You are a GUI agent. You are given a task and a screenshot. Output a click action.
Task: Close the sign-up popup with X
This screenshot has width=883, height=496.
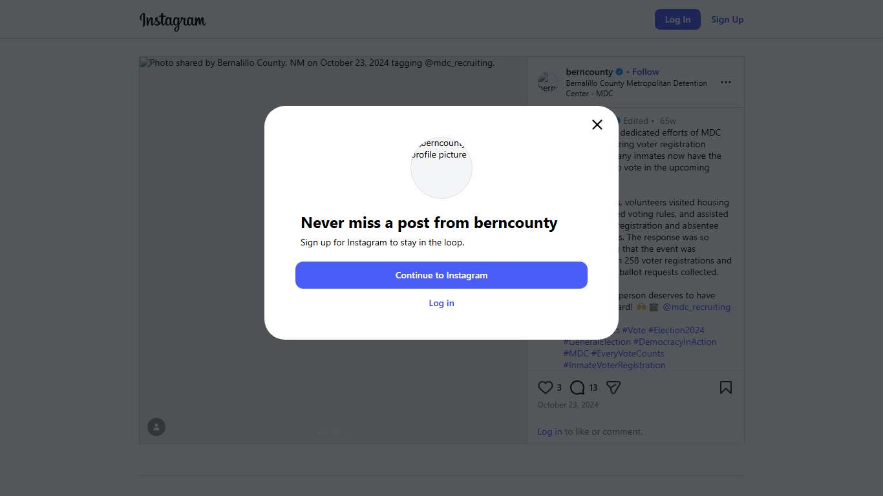click(x=597, y=125)
